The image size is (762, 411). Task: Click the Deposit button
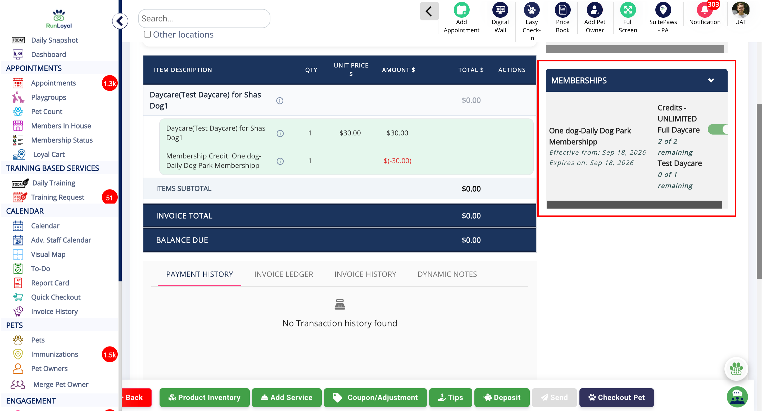pyautogui.click(x=502, y=398)
